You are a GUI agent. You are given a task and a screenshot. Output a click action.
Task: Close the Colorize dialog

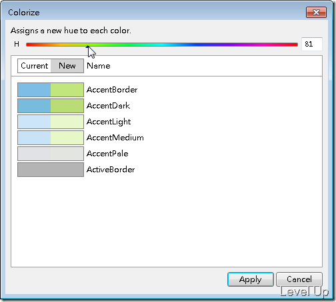click(316, 12)
